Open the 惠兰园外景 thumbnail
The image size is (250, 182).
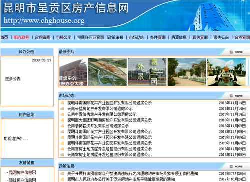147,72
